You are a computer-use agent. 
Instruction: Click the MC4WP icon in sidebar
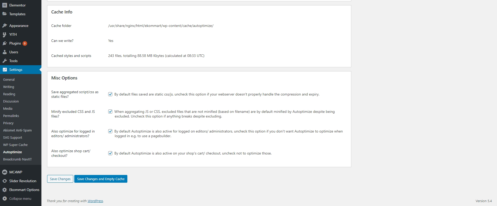click(5, 172)
